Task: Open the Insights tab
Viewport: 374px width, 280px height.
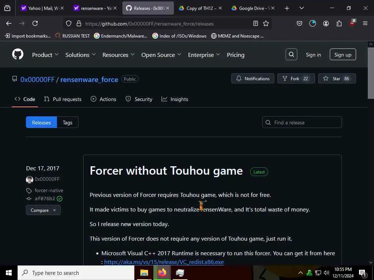Action: click(175, 99)
